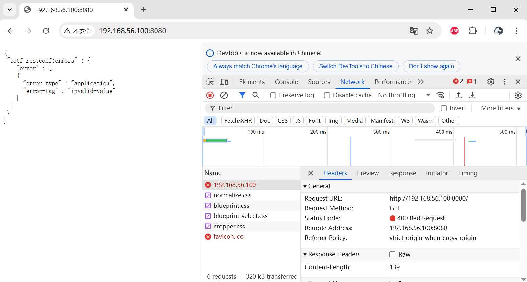Open the network search magnifier
The image size is (527, 282).
[256, 95]
